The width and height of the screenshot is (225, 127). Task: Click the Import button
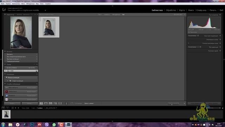click(x=12, y=103)
